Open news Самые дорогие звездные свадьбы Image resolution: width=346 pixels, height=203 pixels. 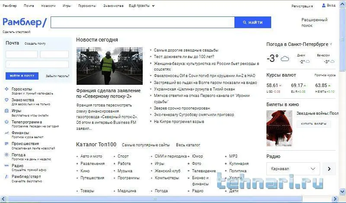tap(186, 50)
